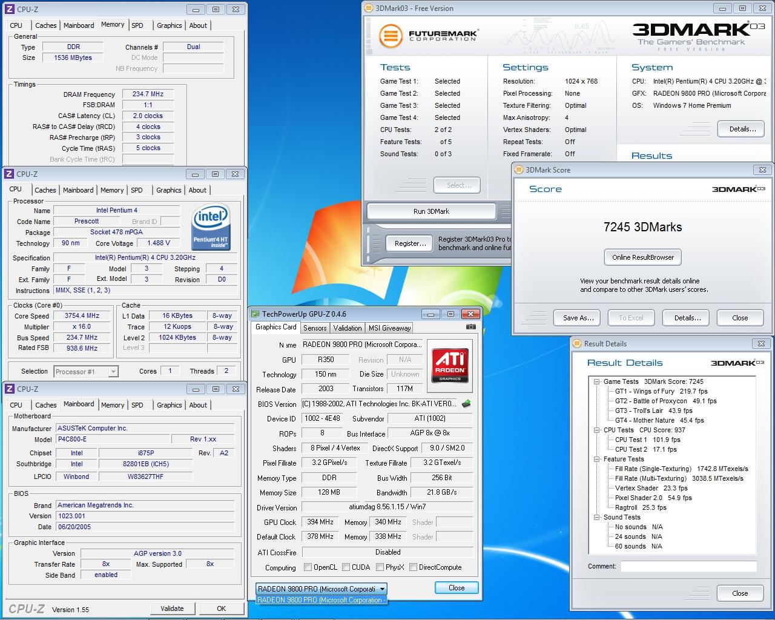Select the Graphics Card tab in GPU-Z
Screen dimensions: 775x620
[x=276, y=327]
